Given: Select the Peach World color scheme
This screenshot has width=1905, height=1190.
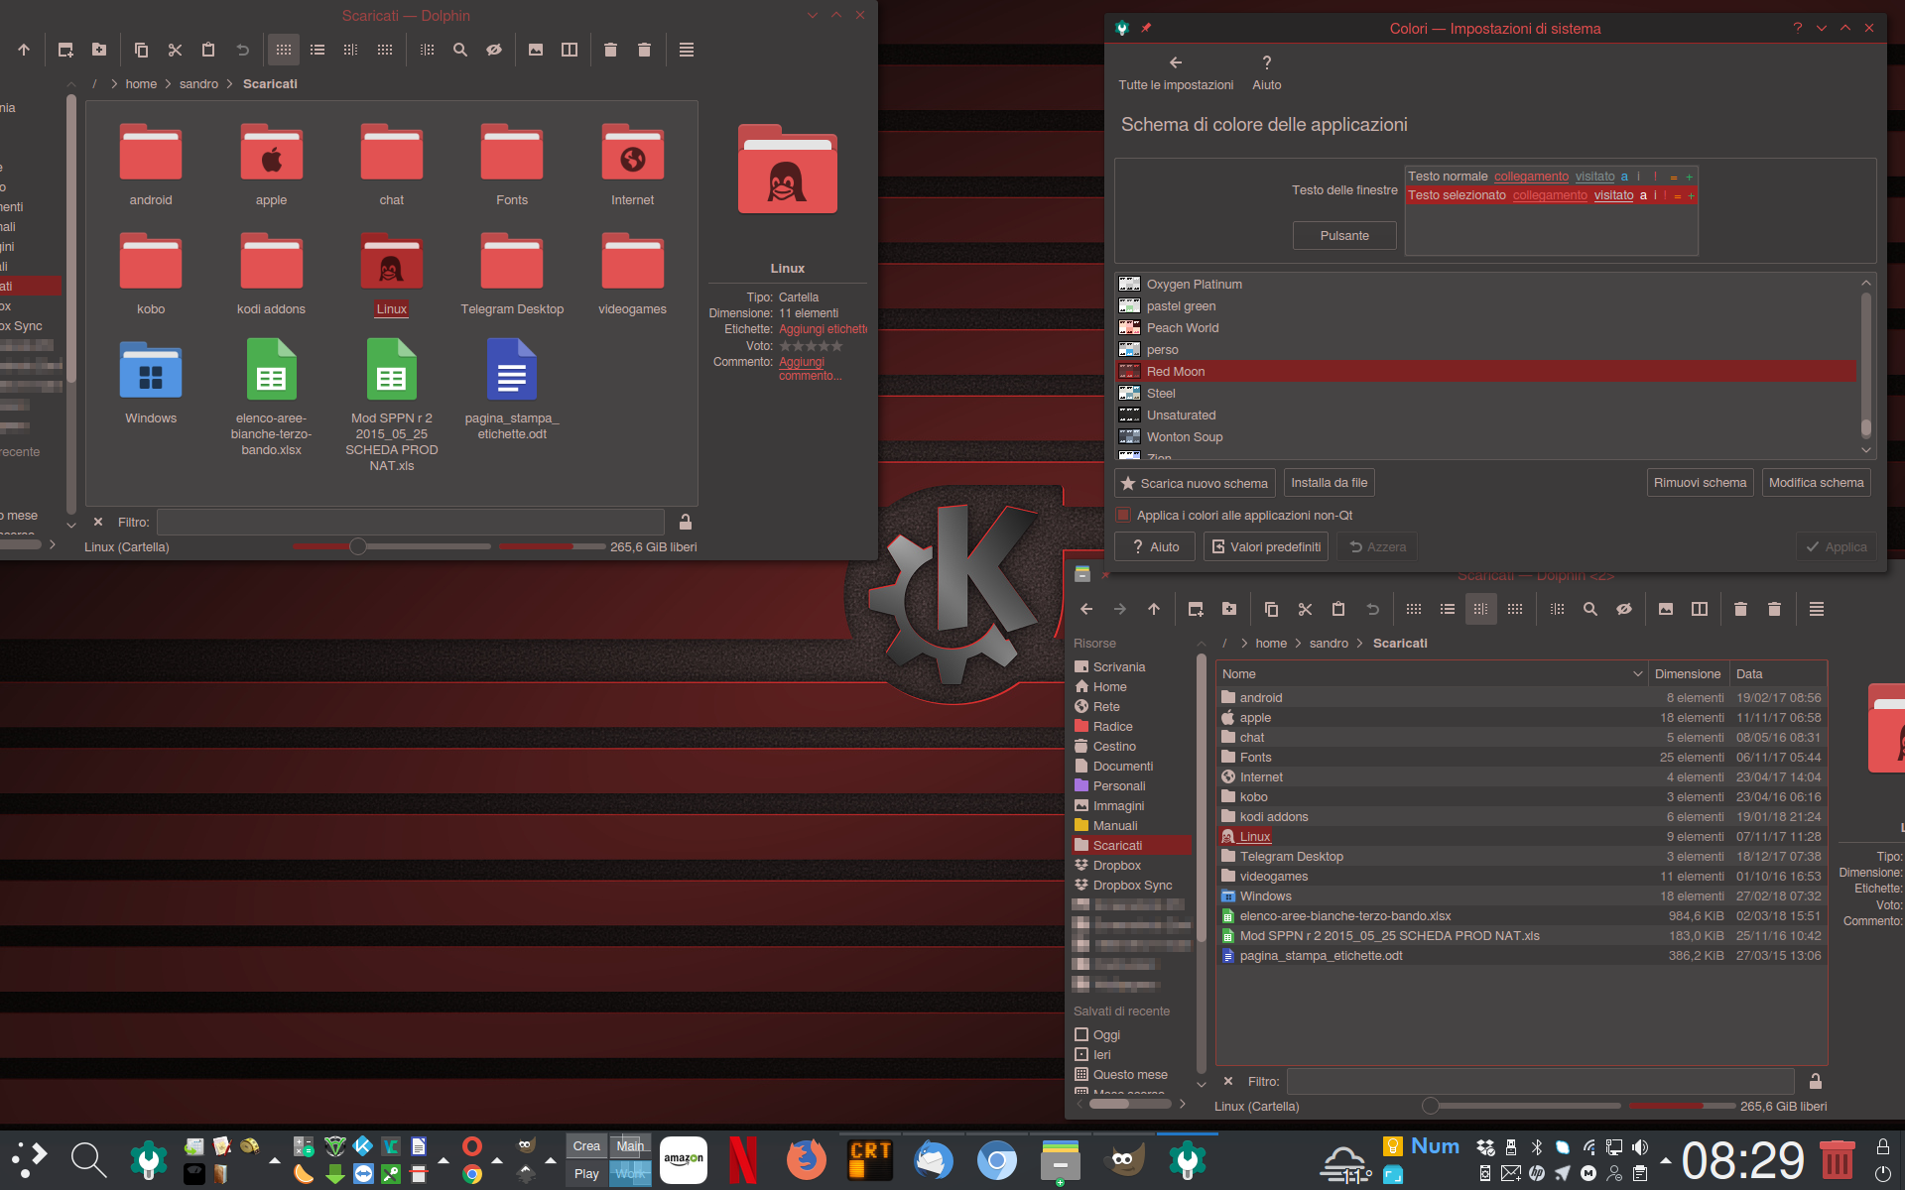Looking at the screenshot, I should [x=1486, y=328].
